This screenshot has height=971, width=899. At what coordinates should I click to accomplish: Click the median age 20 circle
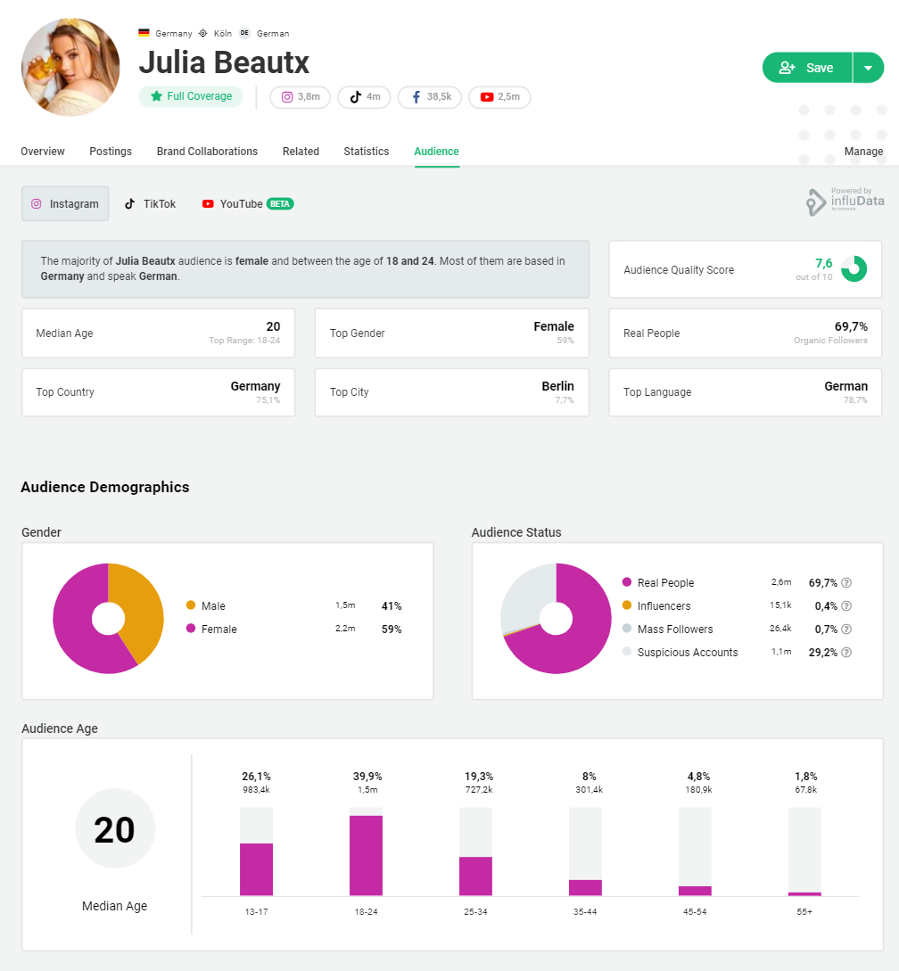coord(115,828)
